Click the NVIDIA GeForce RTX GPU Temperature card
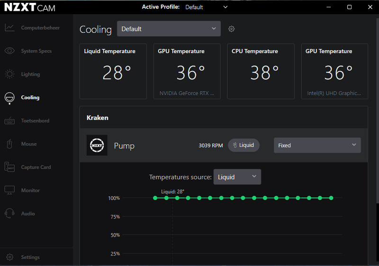The image size is (379, 266). (x=187, y=71)
